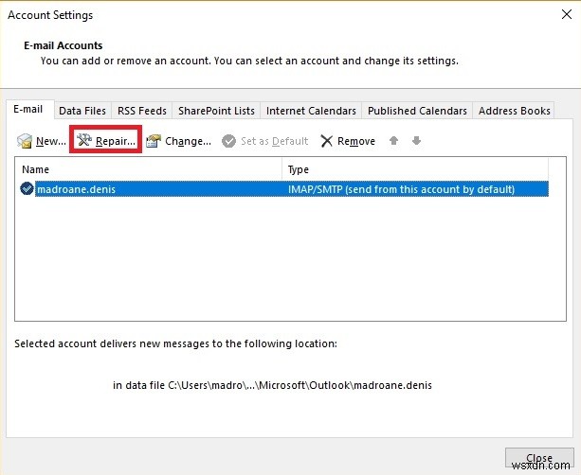Screen dimensions: 581x475
Task: Click the Type column header
Action: click(x=415, y=169)
